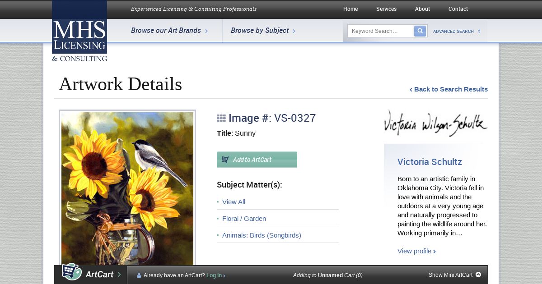Expand the Advanced Search options
Screen dimensions: 542x284
point(457,32)
